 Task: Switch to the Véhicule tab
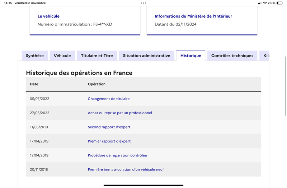pos(62,56)
